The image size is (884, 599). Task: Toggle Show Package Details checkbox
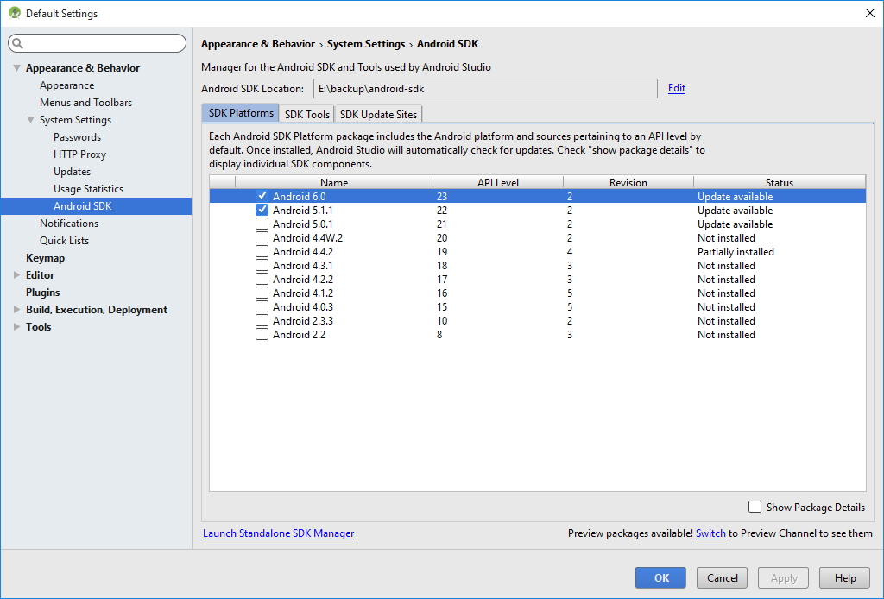click(755, 508)
